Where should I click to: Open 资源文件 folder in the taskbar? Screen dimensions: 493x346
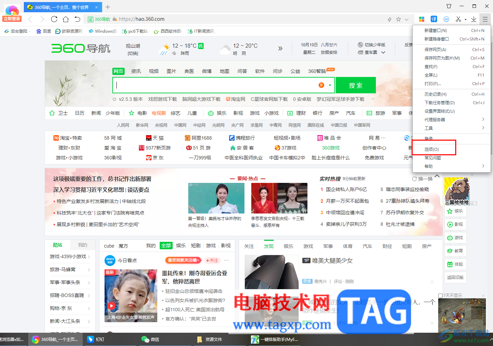[210, 339]
